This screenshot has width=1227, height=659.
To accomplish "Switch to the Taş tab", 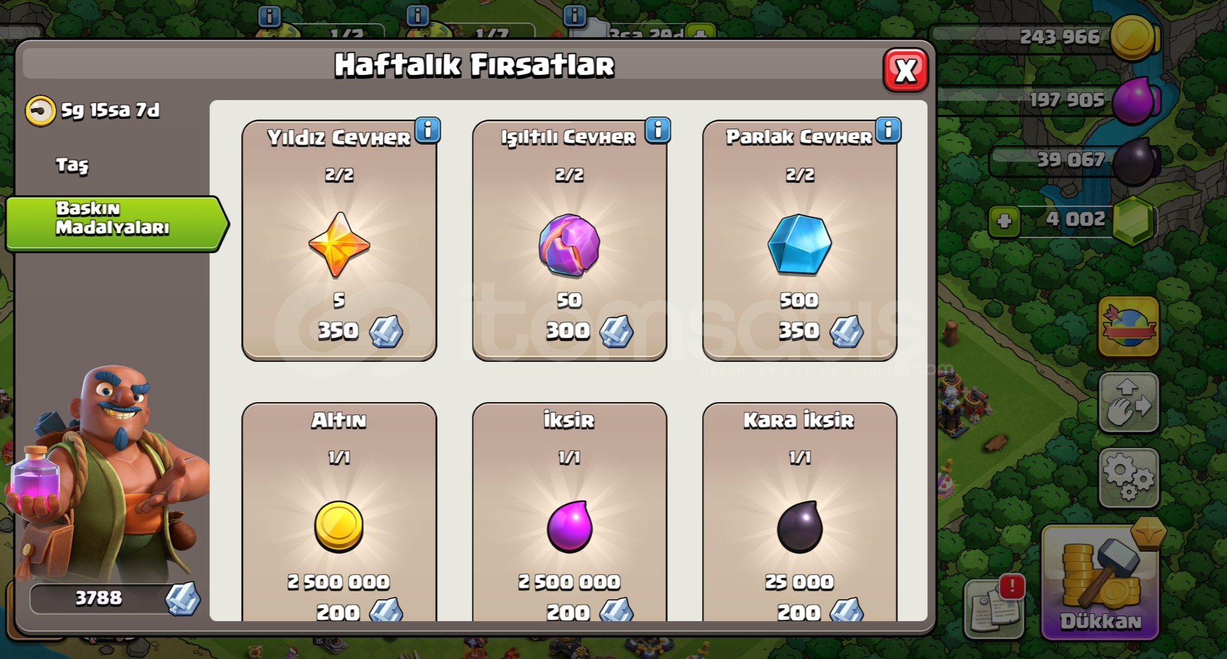I will tap(73, 165).
